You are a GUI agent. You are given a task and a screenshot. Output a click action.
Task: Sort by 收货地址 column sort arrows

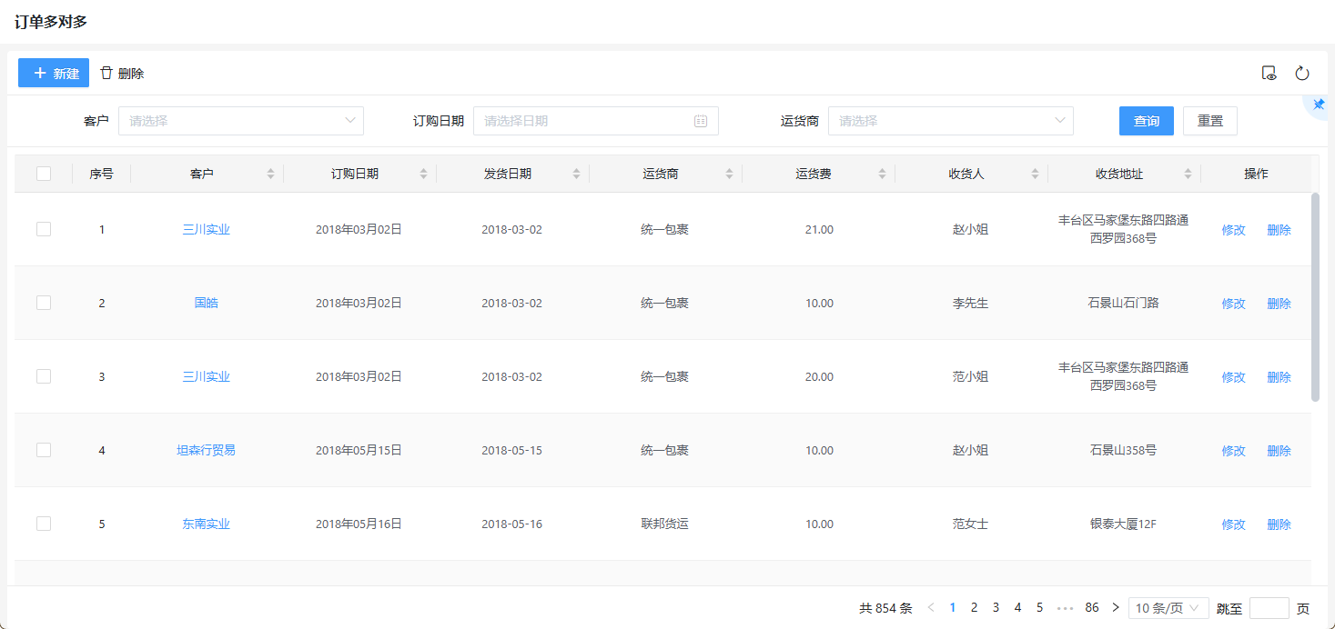tap(1188, 174)
